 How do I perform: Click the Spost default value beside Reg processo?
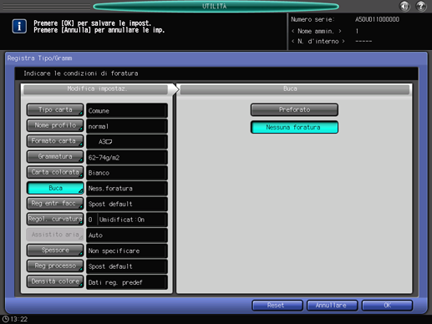127,266
